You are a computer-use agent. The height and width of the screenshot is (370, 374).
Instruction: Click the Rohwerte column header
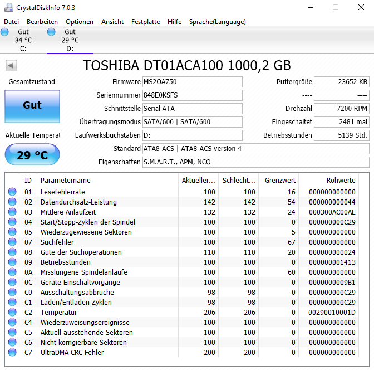click(329, 181)
